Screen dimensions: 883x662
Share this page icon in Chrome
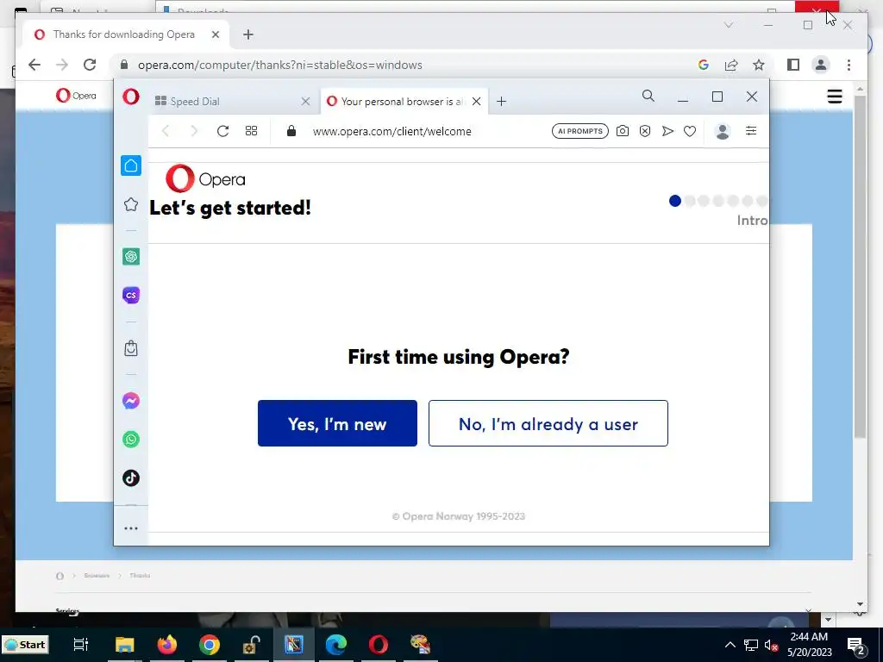[731, 65]
